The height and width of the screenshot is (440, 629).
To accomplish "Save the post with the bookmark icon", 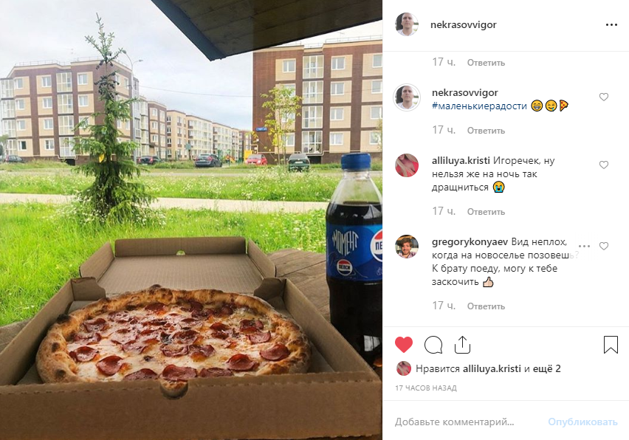I will pyautogui.click(x=611, y=345).
